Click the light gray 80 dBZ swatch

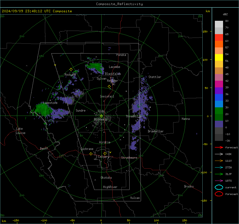pos(219,24)
